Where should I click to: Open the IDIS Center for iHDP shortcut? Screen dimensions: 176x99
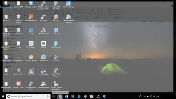[x=31, y=86]
